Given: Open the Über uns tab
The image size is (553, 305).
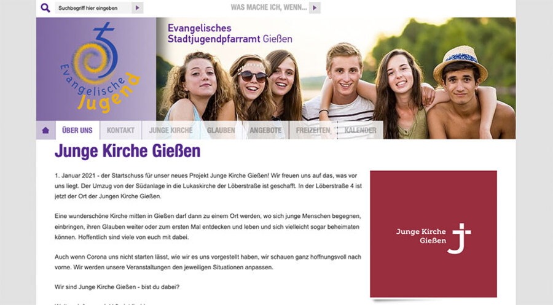Looking at the screenshot, I should [77, 130].
